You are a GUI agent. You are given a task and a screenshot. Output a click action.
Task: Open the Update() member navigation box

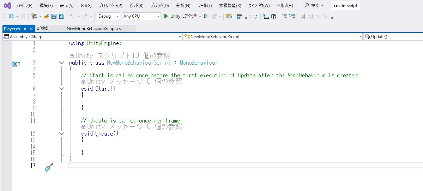[x=393, y=37]
